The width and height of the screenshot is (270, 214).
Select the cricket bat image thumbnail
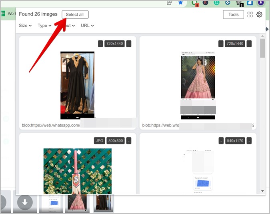[78, 171]
